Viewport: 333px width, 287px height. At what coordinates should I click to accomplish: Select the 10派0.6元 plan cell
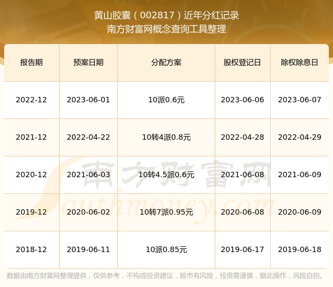coord(166,100)
